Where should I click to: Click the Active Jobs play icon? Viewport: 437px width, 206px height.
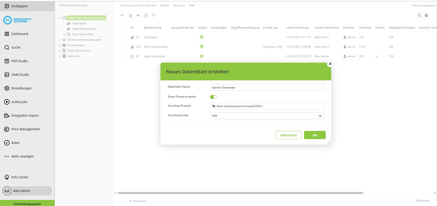tap(6, 102)
